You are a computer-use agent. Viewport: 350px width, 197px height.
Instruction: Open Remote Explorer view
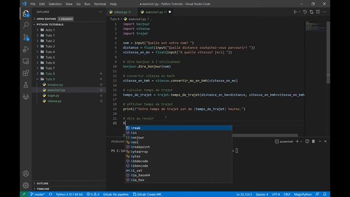click(26, 61)
